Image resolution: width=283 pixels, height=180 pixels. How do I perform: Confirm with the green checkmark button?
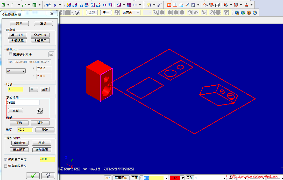[33, 176]
